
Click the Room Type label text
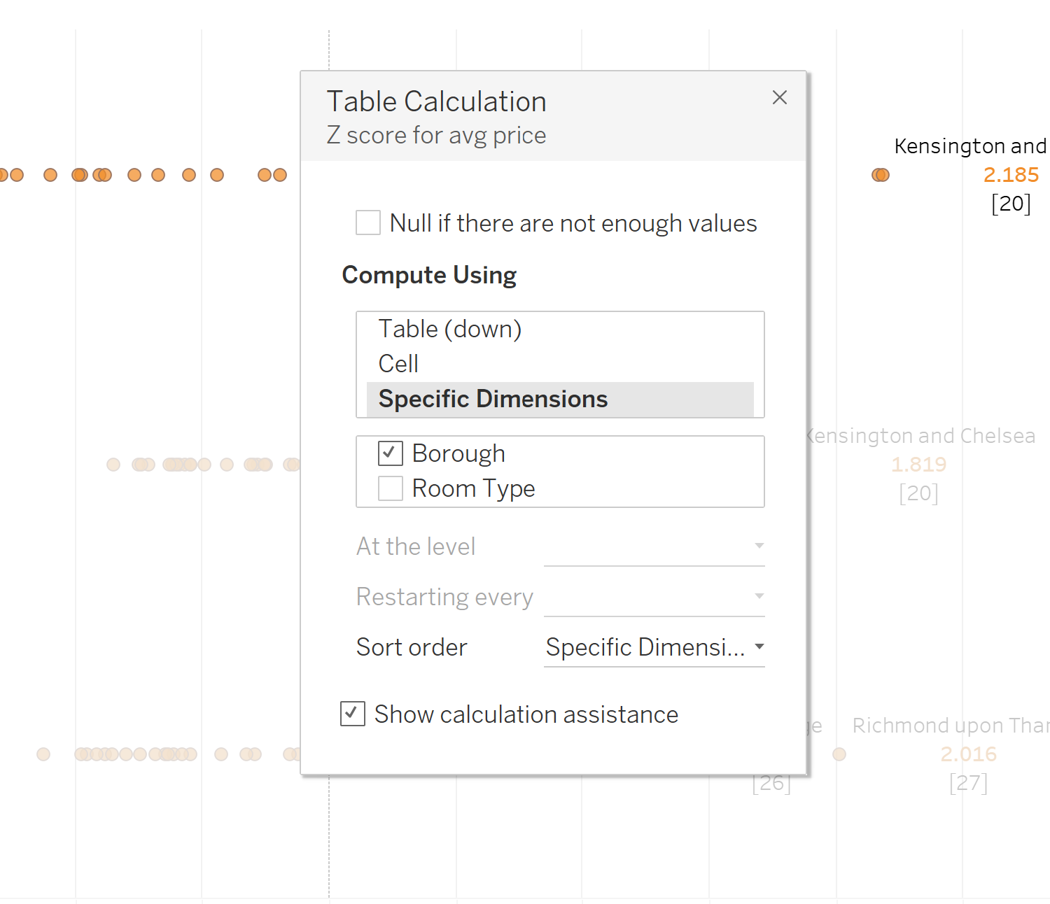coord(473,488)
